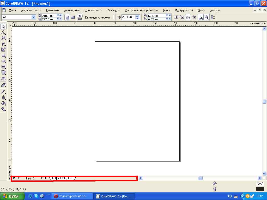Select the Pick arrow tool
267x200 pixels.
[3, 27]
